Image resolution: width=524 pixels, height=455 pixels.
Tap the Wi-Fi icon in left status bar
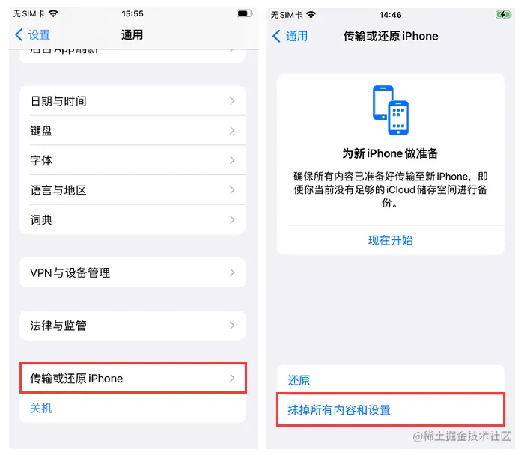[x=53, y=13]
